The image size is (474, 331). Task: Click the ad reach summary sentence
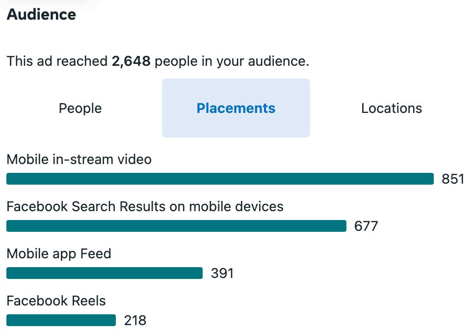click(x=158, y=61)
